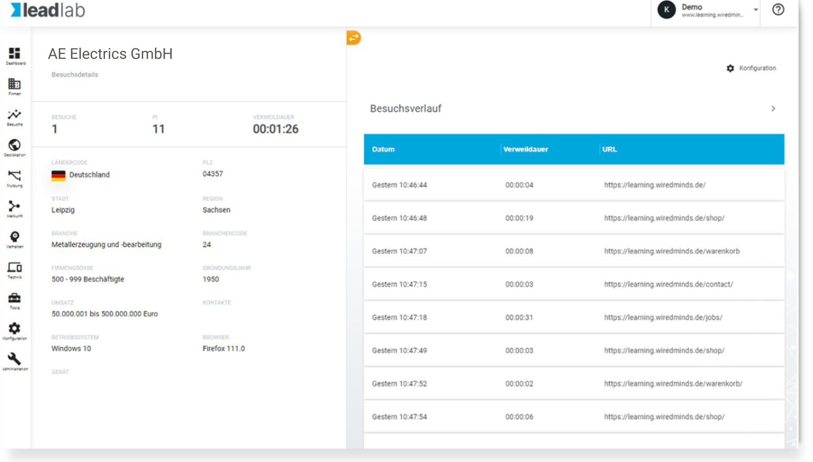Click the Konfiguration gear link
This screenshot has width=813, height=462.
751,68
